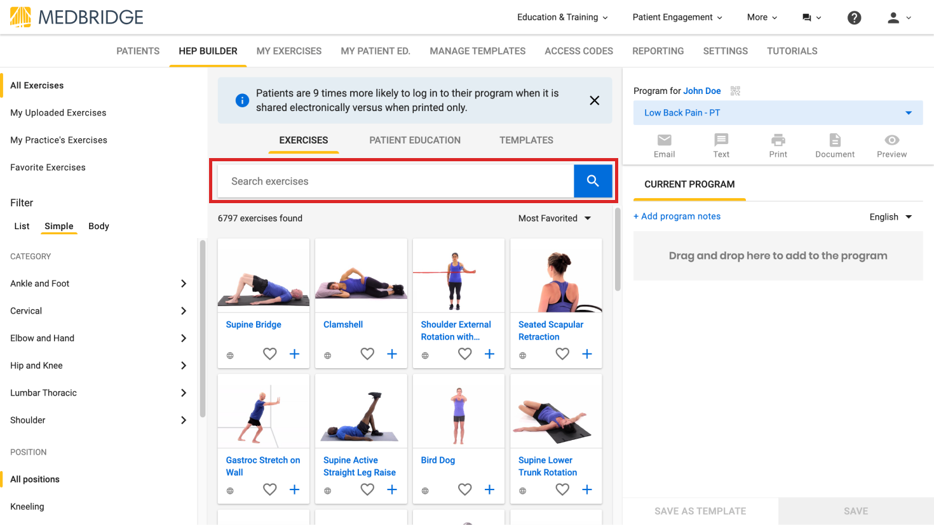Open the messages chat icon menu
The width and height of the screenshot is (934, 525).
pyautogui.click(x=811, y=18)
